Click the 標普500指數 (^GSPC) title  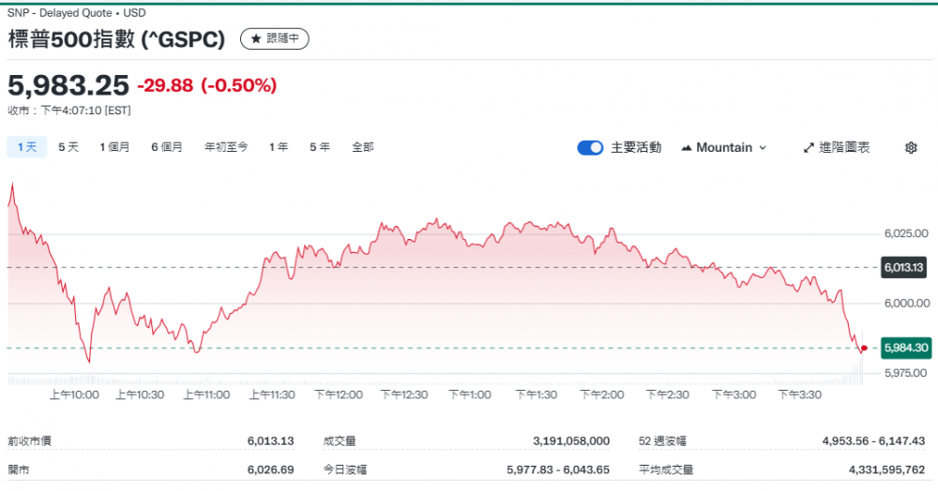tap(117, 39)
